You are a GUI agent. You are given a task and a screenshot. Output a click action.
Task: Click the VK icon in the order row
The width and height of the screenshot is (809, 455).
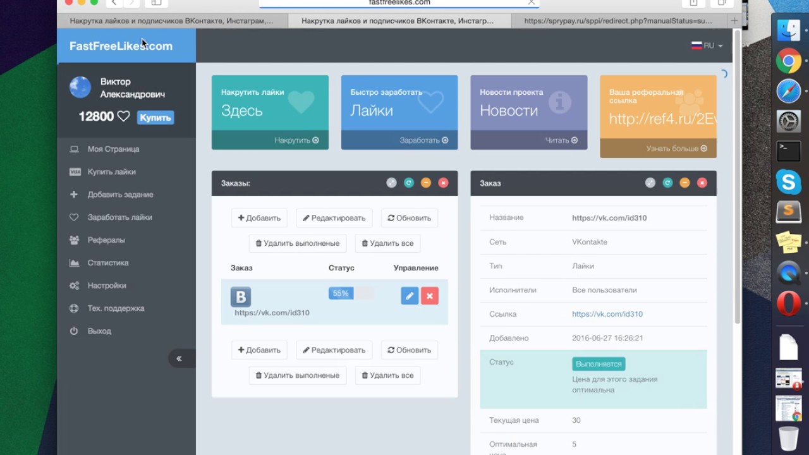pos(241,296)
